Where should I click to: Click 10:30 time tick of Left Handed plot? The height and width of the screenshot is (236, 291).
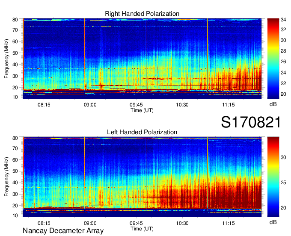click(182, 223)
